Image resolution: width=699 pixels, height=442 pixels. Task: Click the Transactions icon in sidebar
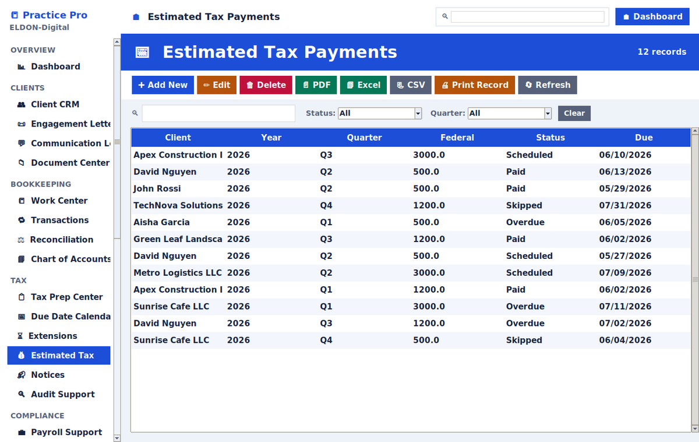coord(22,220)
